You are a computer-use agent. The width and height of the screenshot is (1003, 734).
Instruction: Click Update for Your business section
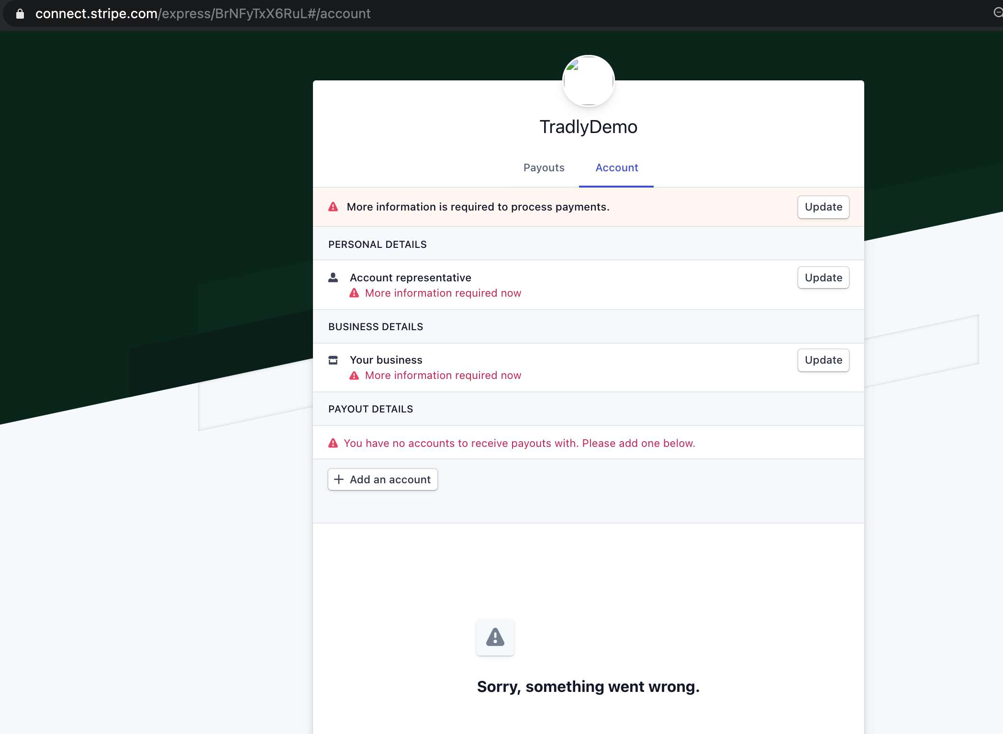(823, 360)
